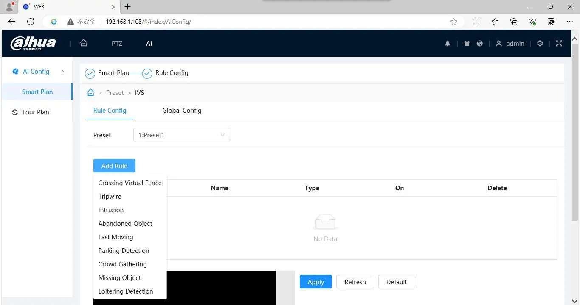580x305 pixels.
Task: Open the admin user menu
Action: coord(510,43)
